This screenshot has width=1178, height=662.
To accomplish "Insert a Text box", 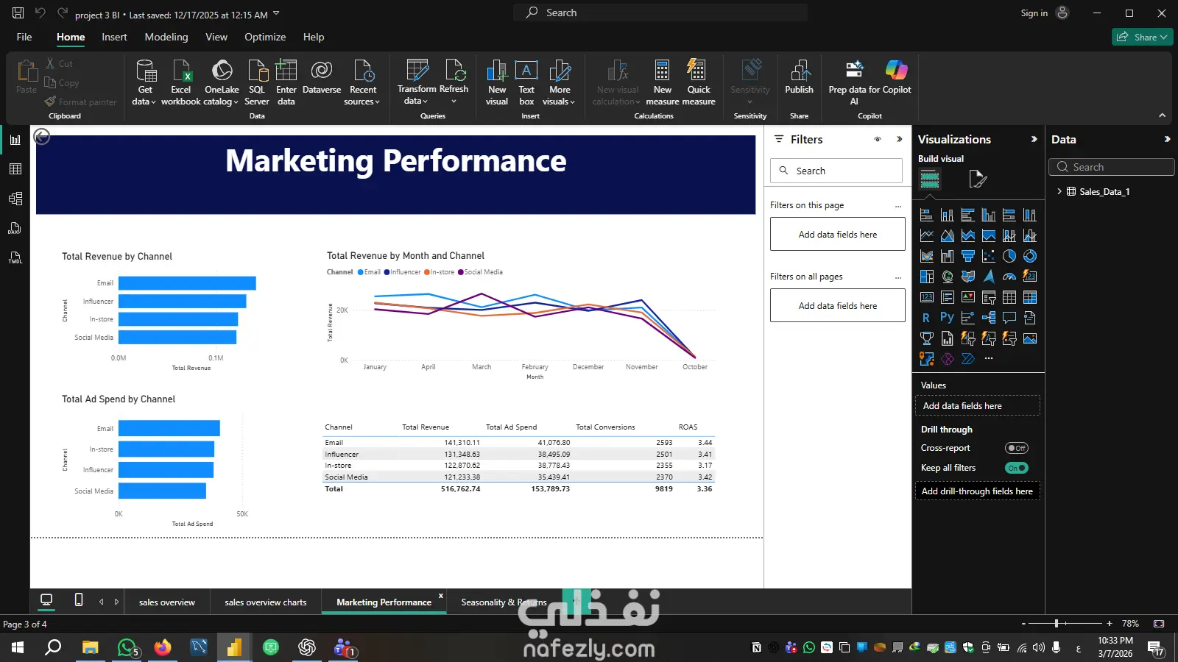I will click(526, 82).
